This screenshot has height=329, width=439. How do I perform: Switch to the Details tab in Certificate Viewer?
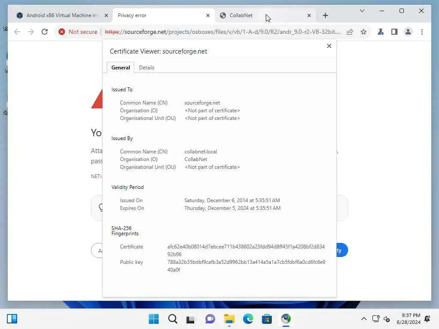tap(147, 67)
